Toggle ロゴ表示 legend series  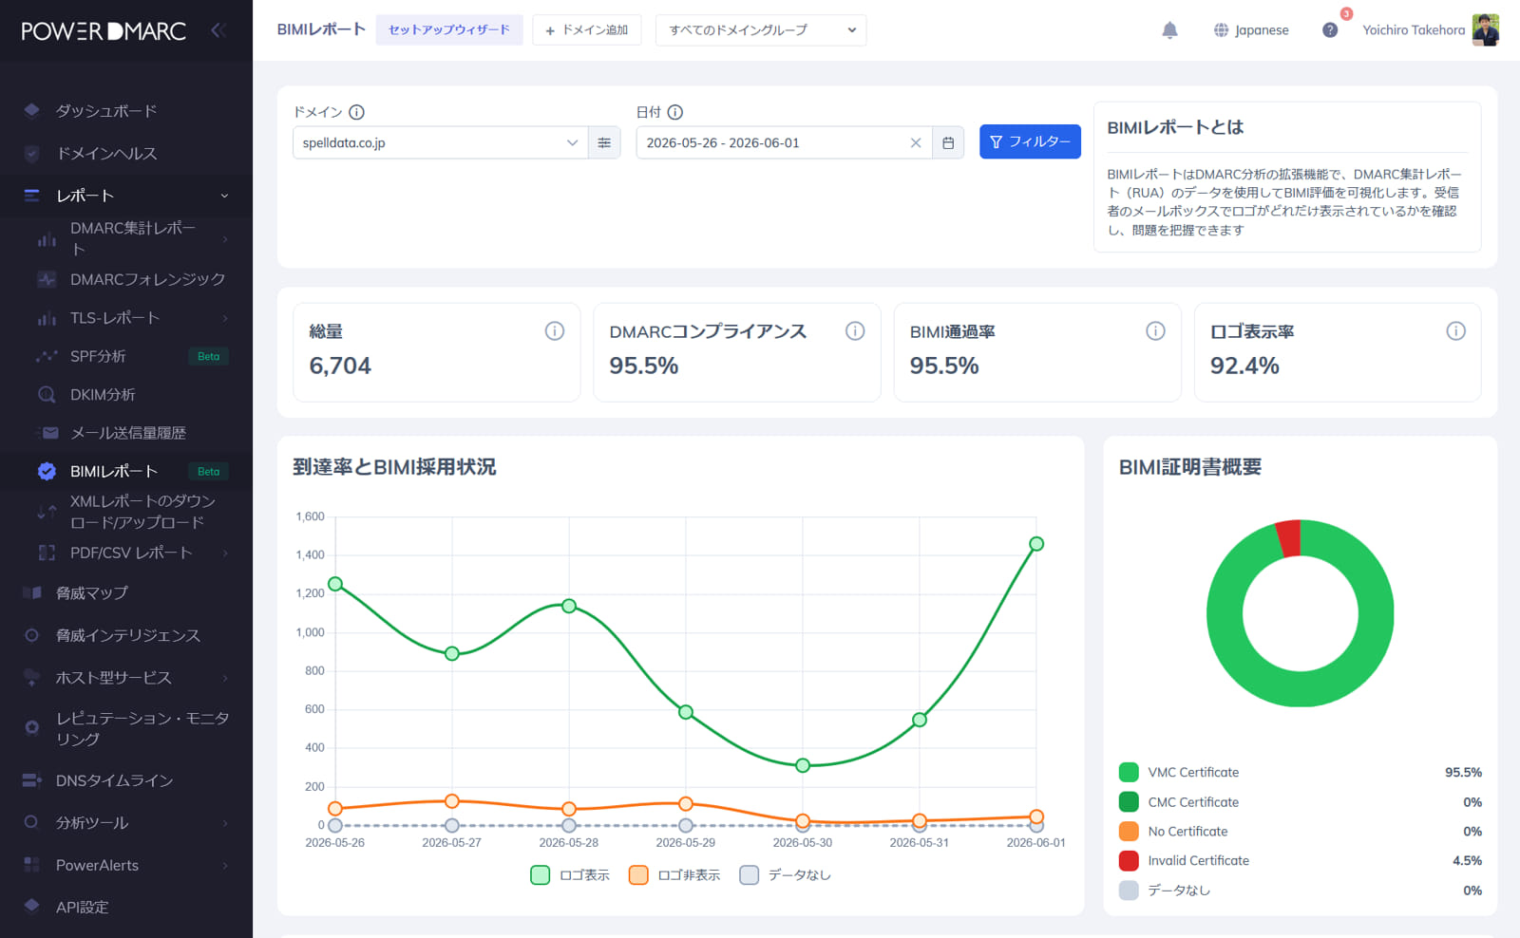(570, 874)
